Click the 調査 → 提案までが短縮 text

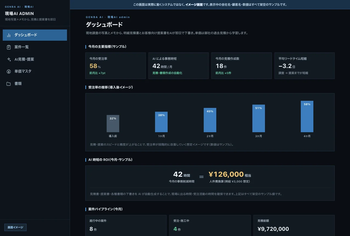click(293, 73)
